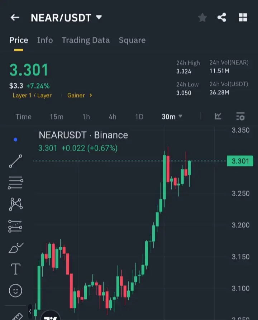The width and height of the screenshot is (258, 320).
Task: Open the Info tab
Action: pyautogui.click(x=45, y=40)
